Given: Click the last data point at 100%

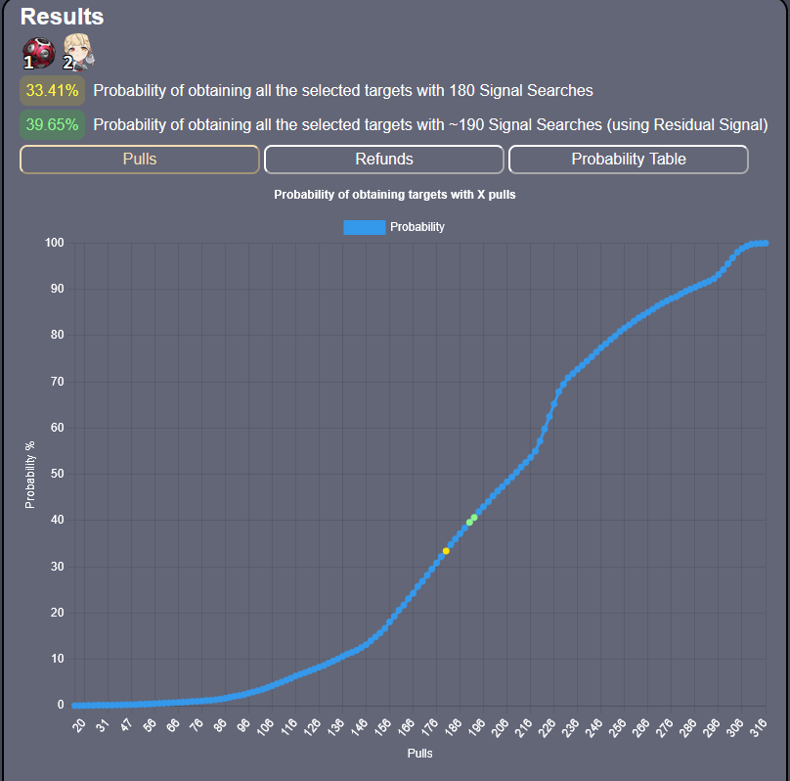Looking at the screenshot, I should (x=766, y=243).
